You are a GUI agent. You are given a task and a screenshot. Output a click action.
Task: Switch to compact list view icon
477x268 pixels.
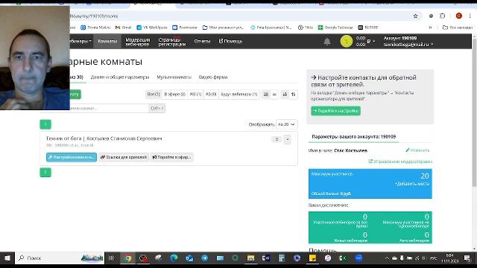click(x=274, y=95)
